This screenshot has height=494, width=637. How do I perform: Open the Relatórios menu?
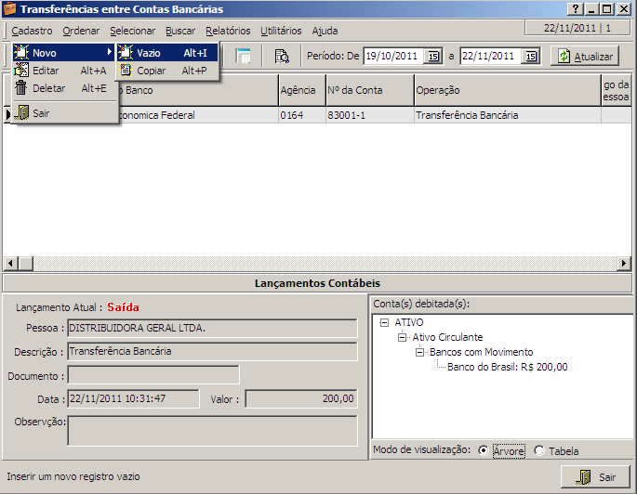(x=228, y=31)
